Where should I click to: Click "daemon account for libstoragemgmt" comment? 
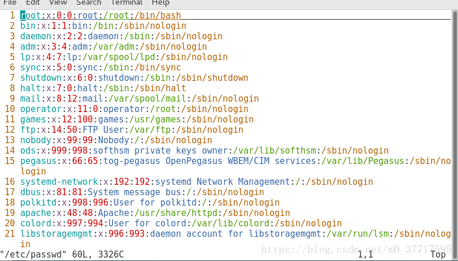[235, 234]
